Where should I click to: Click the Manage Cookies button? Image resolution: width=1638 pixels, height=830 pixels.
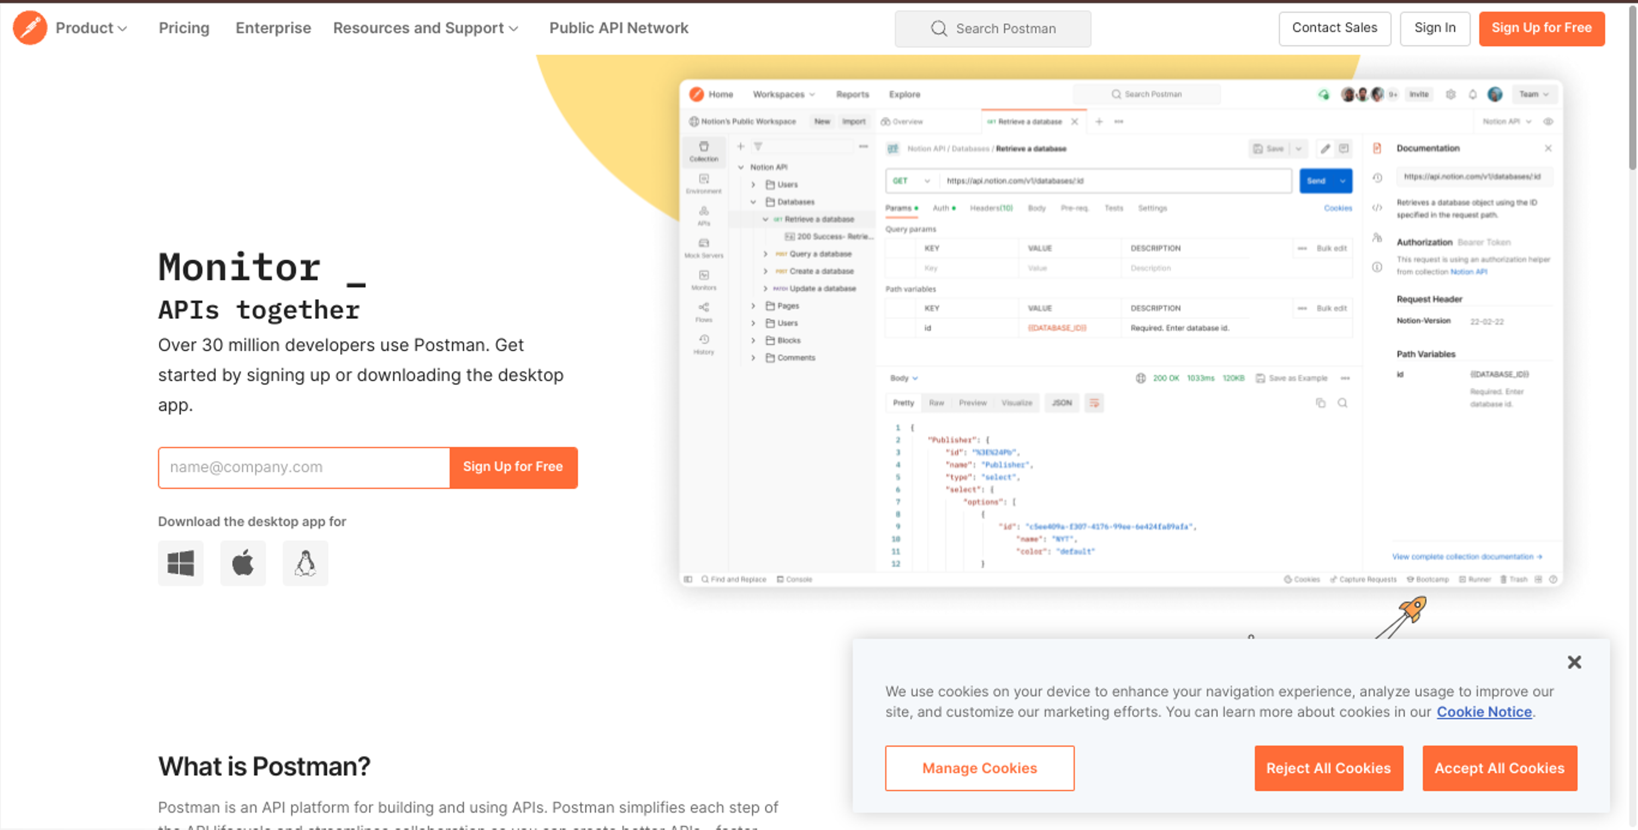click(979, 768)
